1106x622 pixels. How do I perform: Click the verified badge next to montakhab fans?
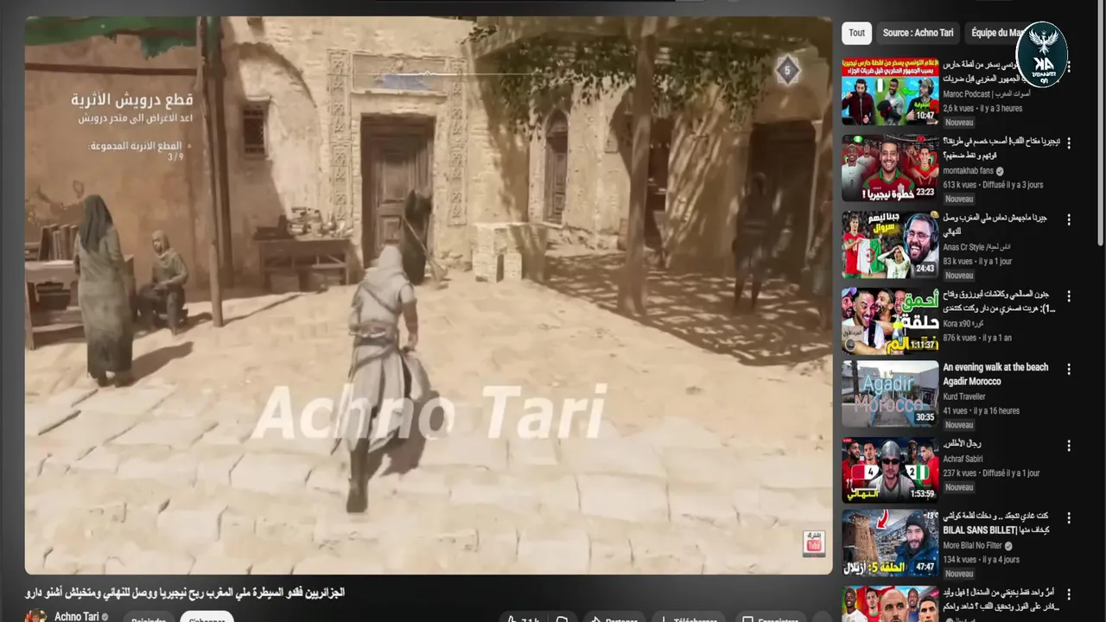[x=1000, y=171]
